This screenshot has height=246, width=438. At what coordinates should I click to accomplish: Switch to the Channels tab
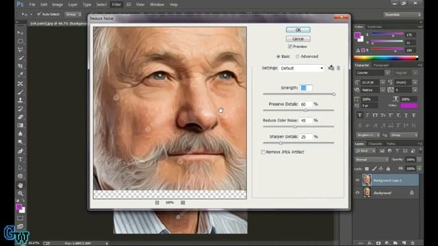(x=375, y=143)
